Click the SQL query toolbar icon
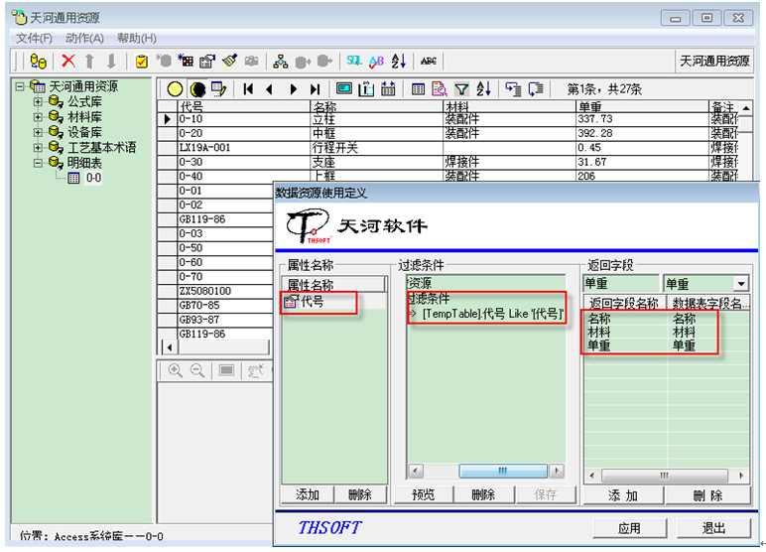This screenshot has height=552, width=766. click(x=353, y=62)
